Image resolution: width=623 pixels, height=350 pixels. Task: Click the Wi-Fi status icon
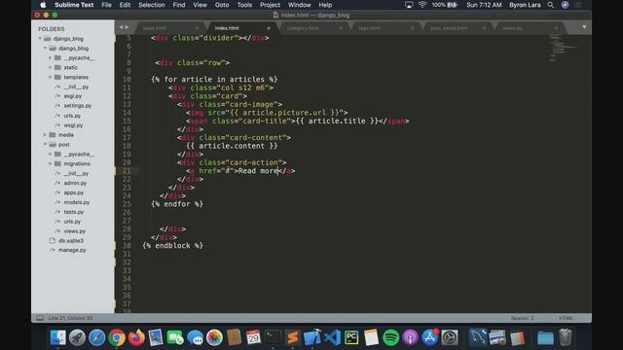point(422,5)
